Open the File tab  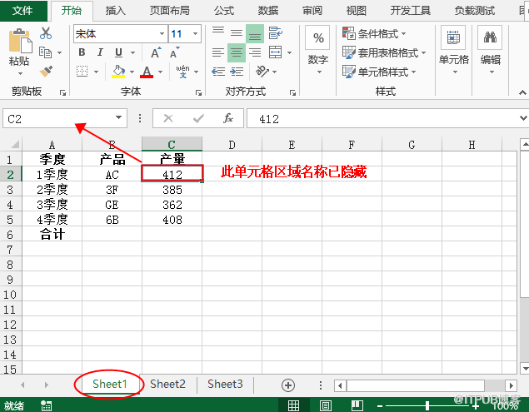[x=23, y=11]
